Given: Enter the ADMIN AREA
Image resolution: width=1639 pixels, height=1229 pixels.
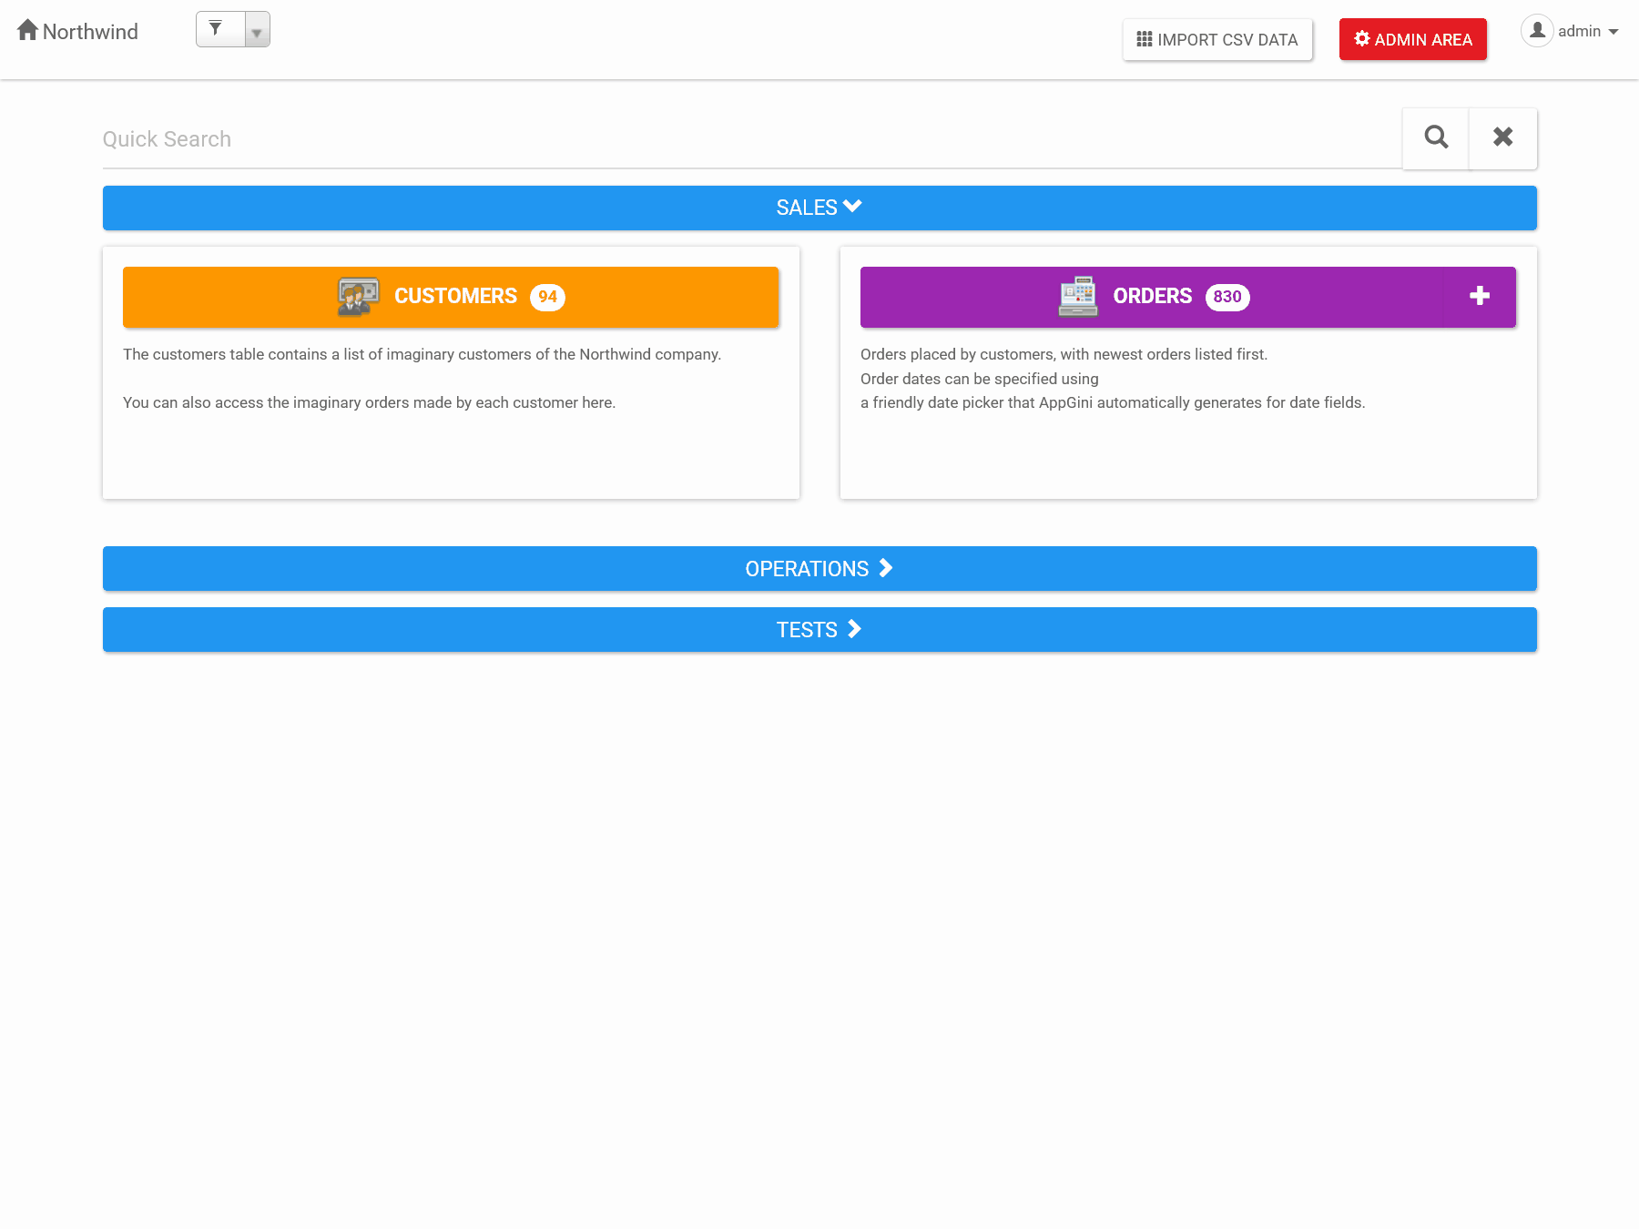Looking at the screenshot, I should 1412,39.
